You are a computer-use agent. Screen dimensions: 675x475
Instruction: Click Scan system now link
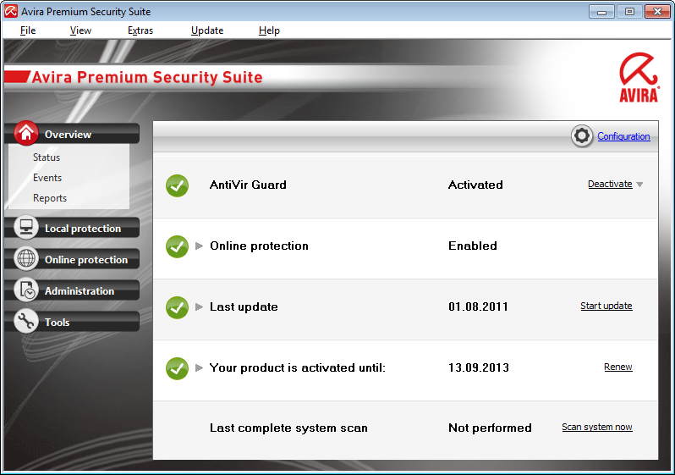[596, 428]
